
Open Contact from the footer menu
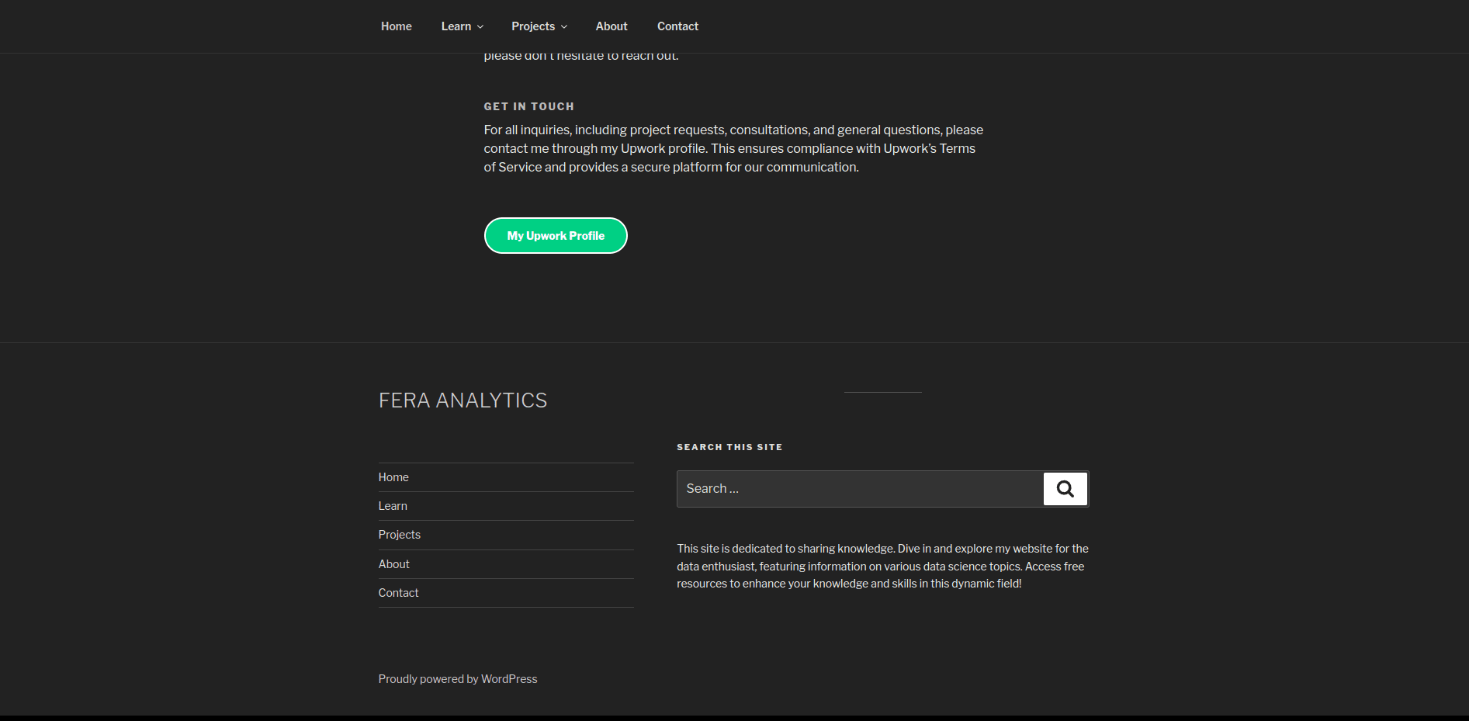point(399,593)
